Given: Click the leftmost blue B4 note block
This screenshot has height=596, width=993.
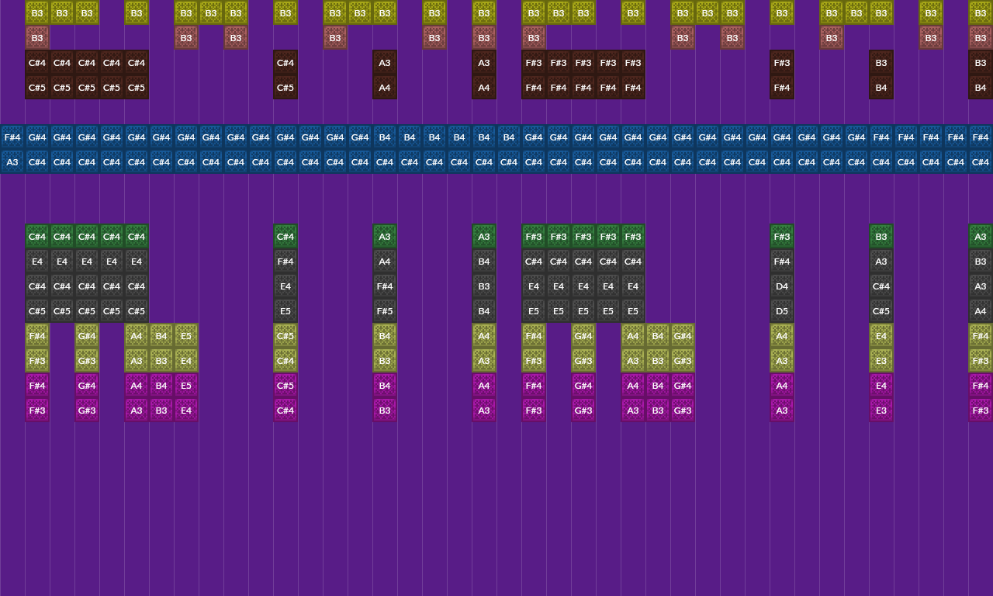Looking at the screenshot, I should point(385,137).
